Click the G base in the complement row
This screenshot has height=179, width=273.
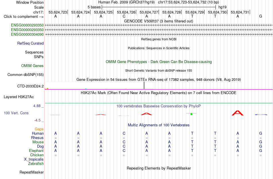click(x=261, y=16)
